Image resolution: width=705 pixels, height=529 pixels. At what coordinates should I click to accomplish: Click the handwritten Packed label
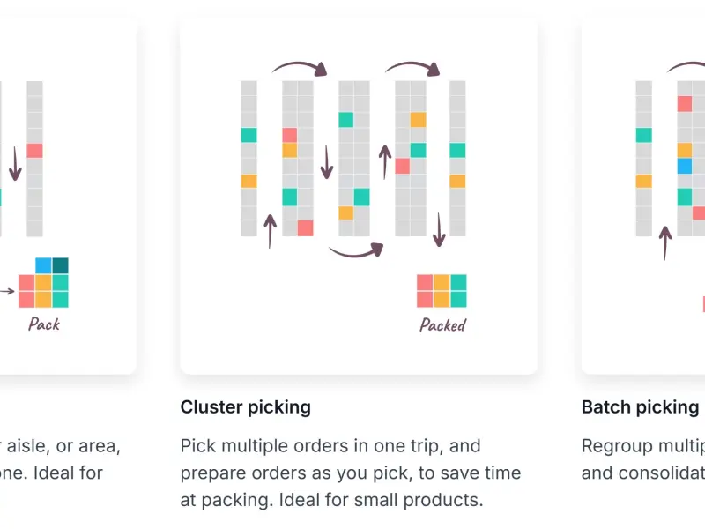coord(442,325)
